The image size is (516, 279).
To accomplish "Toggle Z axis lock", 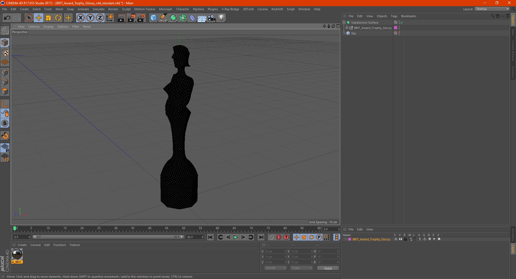I will [100, 18].
